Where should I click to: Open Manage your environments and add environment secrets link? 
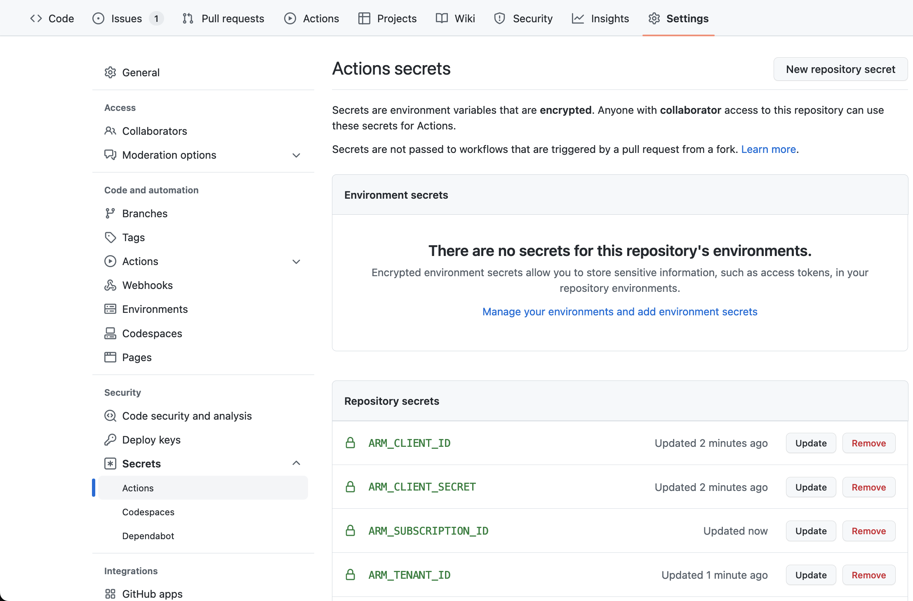(620, 310)
